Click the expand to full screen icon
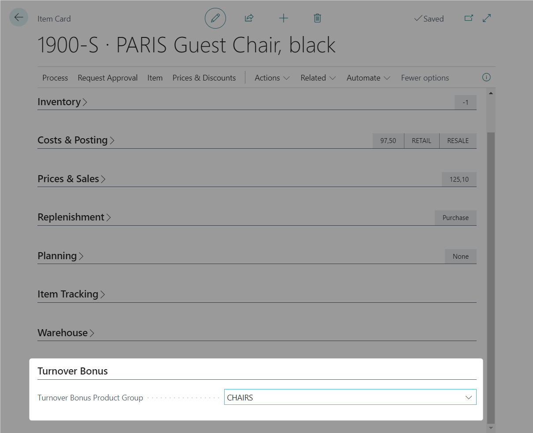This screenshot has height=433, width=533. coord(487,18)
